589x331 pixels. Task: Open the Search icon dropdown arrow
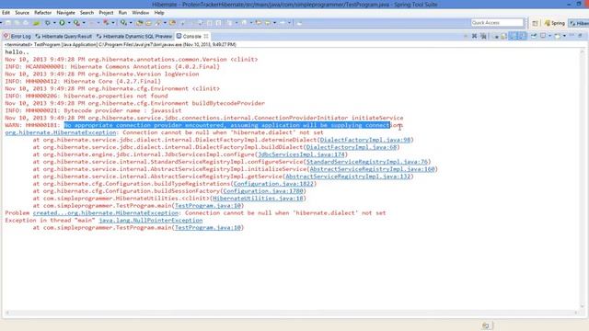[x=165, y=23]
